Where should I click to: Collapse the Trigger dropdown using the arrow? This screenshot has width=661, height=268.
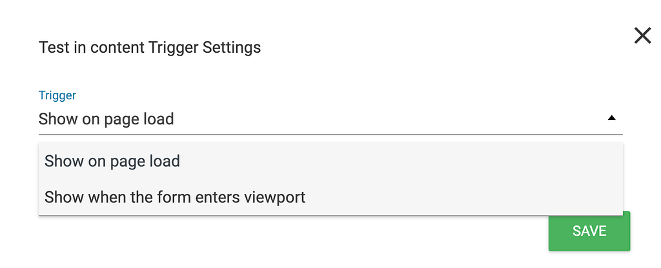click(611, 119)
